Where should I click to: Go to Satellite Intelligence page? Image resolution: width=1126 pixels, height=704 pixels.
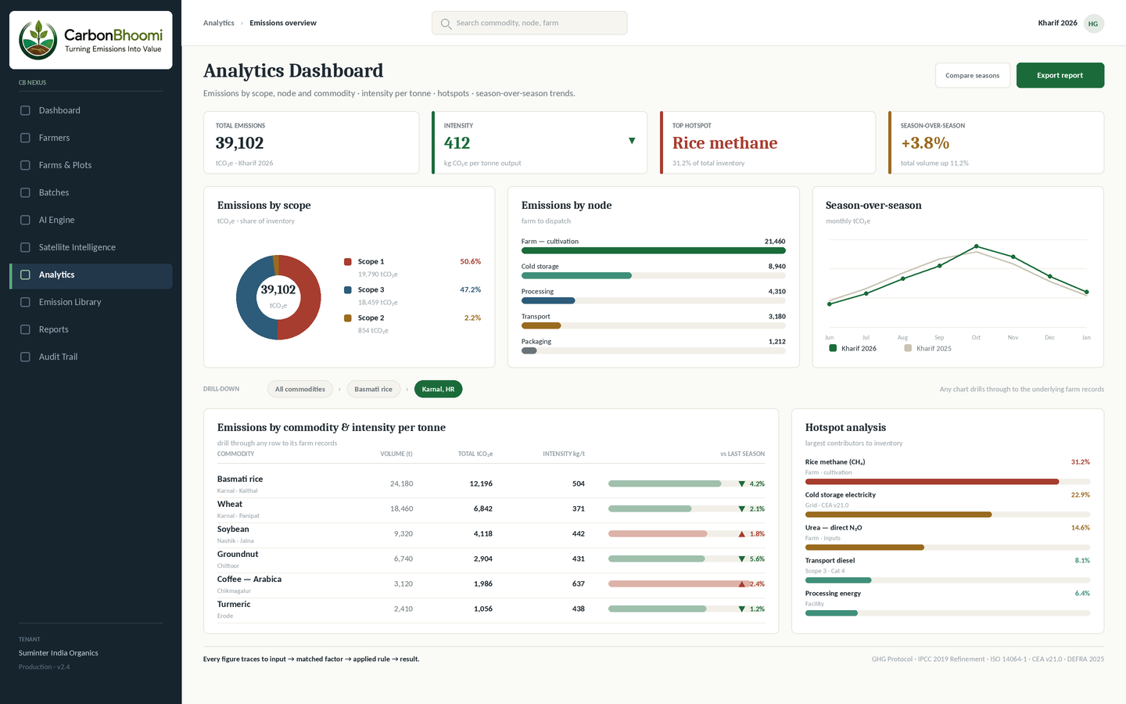click(91, 247)
